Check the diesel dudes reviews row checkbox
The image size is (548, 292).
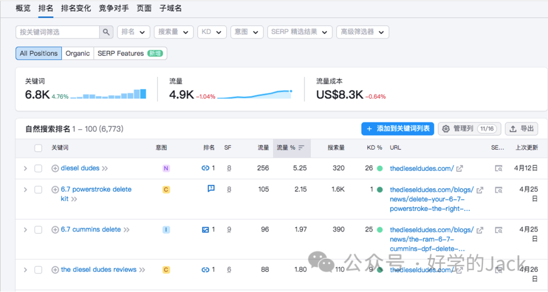coord(39,270)
